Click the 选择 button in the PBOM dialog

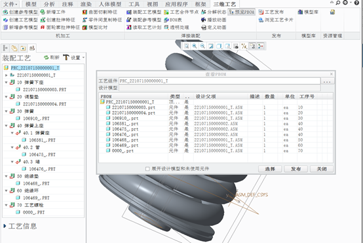click(270, 169)
